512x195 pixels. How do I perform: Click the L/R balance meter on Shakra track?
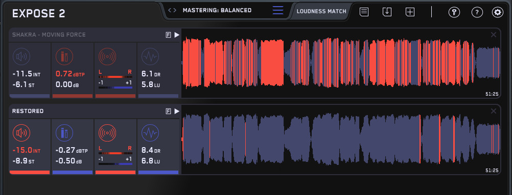tap(115, 77)
